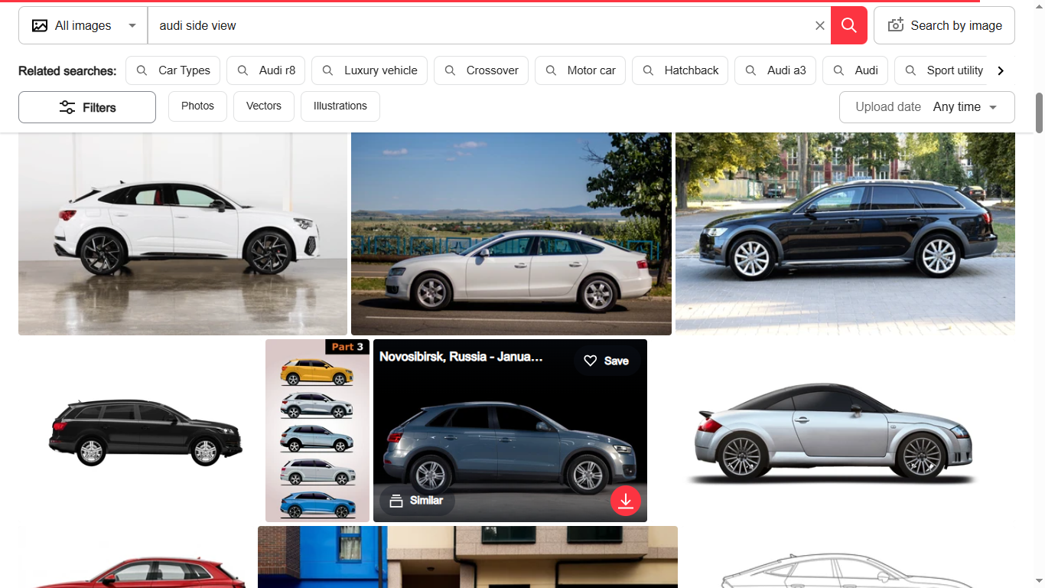1045x588 pixels.
Task: Select the Luxury vehicle related search
Action: coord(369,70)
